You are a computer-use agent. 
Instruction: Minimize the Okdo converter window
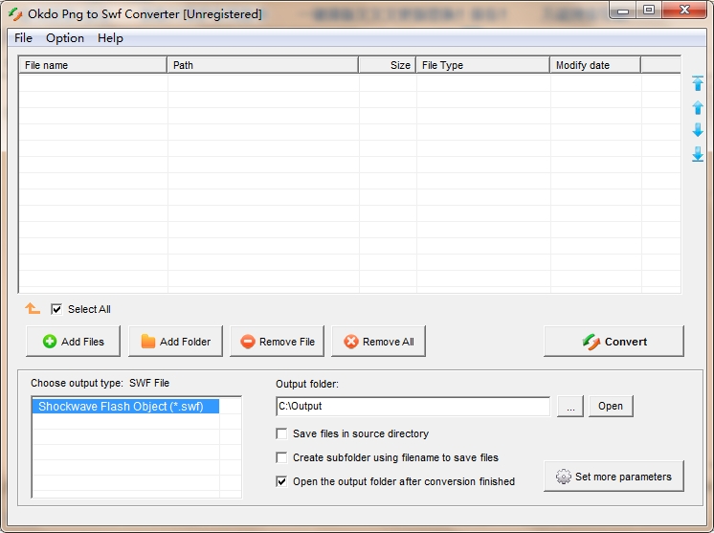(623, 11)
